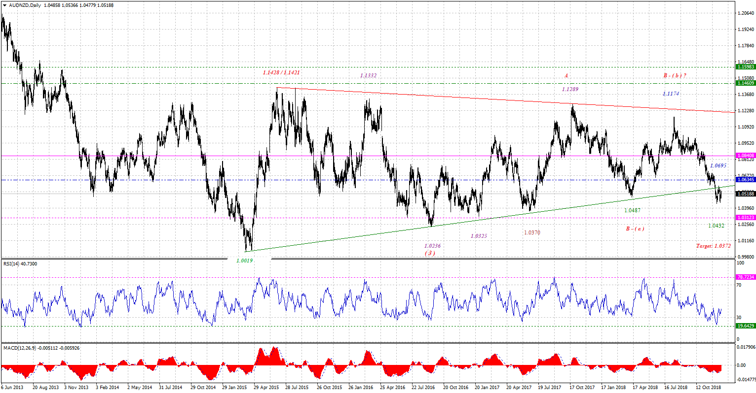Click the 28 Jul 2015 date label
Screen dimensions: 756x393
[x=298, y=388]
